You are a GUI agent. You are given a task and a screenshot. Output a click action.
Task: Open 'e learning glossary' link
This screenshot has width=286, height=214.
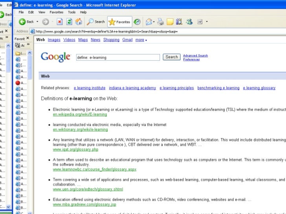(259, 88)
